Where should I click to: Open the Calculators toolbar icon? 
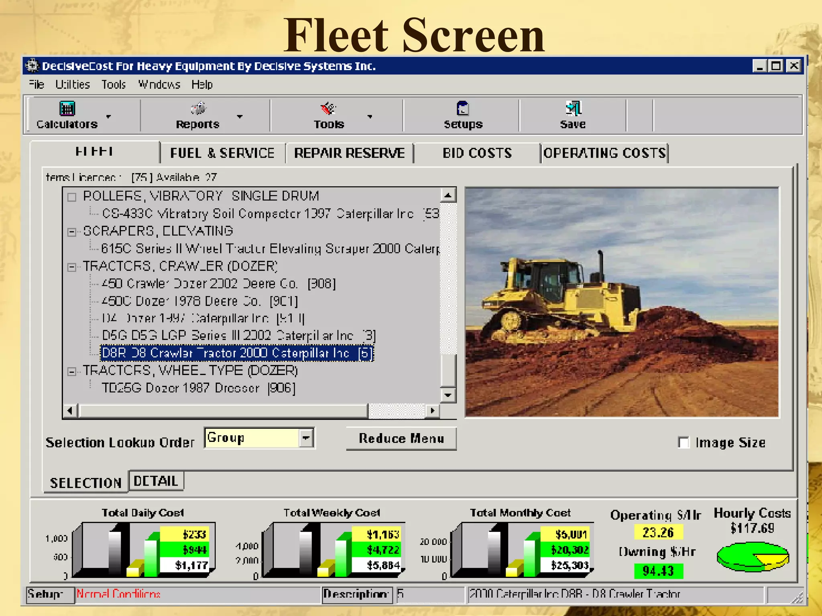(x=67, y=109)
